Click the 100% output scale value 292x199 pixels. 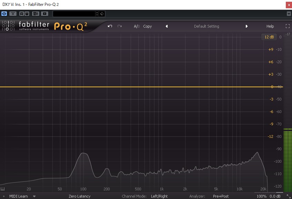[x=262, y=196]
